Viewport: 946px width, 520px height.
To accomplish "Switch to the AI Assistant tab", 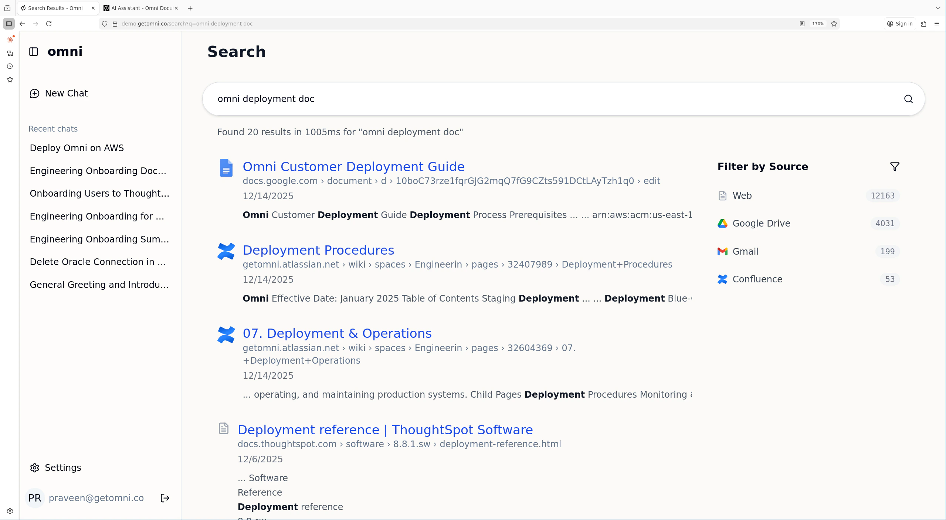I will click(140, 8).
